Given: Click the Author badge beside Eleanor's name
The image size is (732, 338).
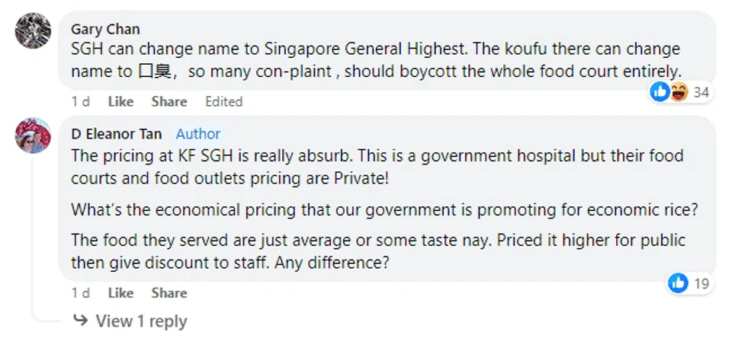Looking at the screenshot, I should pyautogui.click(x=198, y=134).
